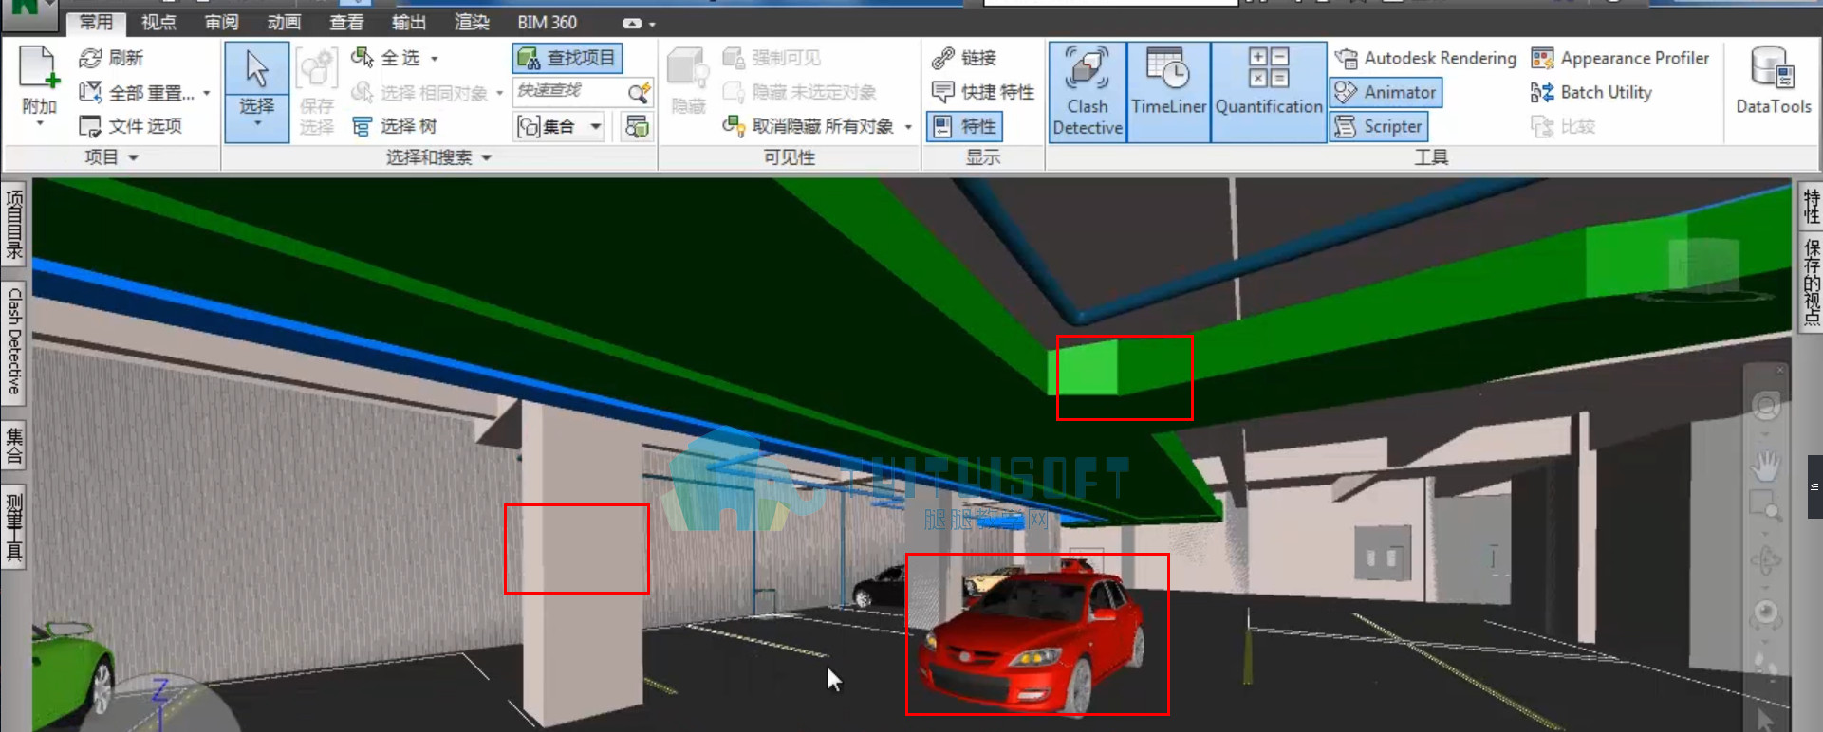Open dropdown arrow next to 取消隐藏 所有对象

[x=908, y=126]
